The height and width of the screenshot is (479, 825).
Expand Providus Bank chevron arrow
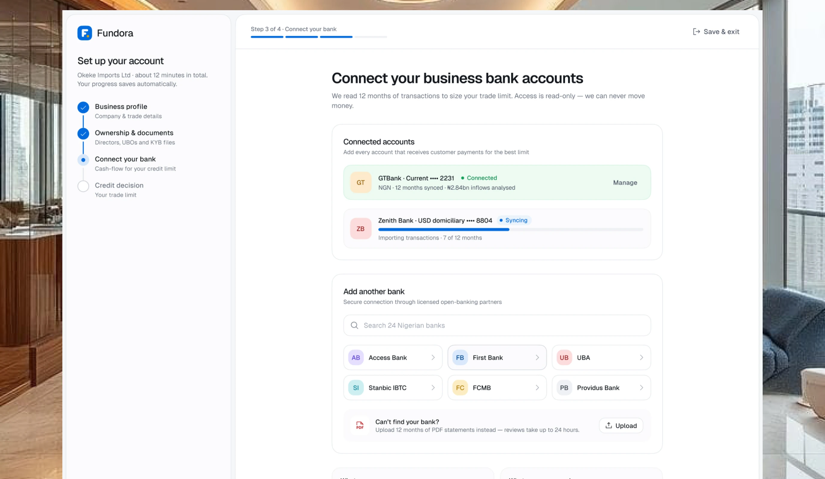coord(641,387)
